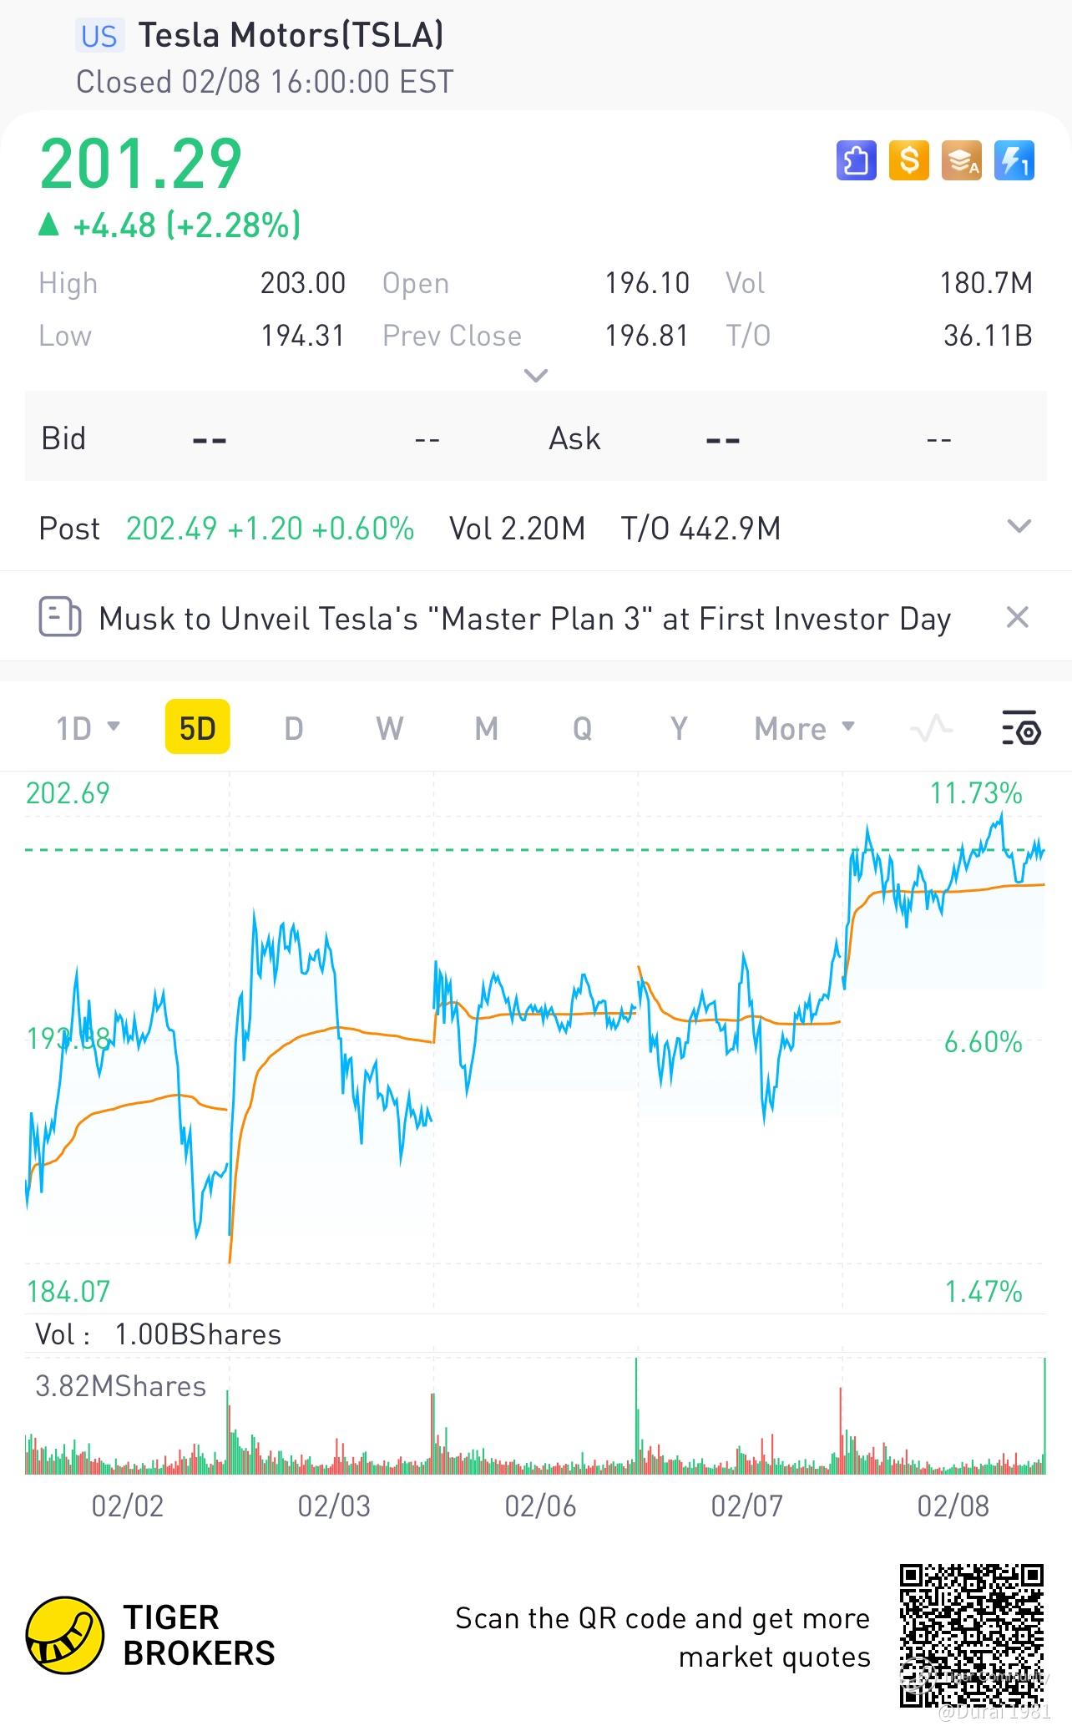The width and height of the screenshot is (1072, 1736).
Task: Expand the quote details chevron
Action: 535,375
